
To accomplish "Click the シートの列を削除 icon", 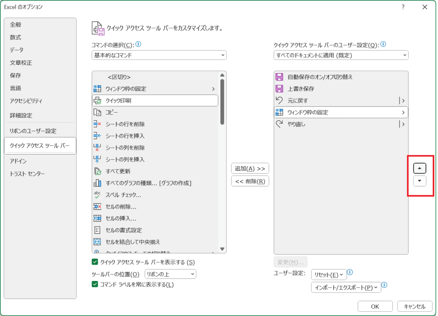I will [97, 147].
